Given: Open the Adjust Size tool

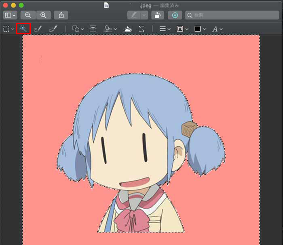Looking at the screenshot, I should 141,29.
